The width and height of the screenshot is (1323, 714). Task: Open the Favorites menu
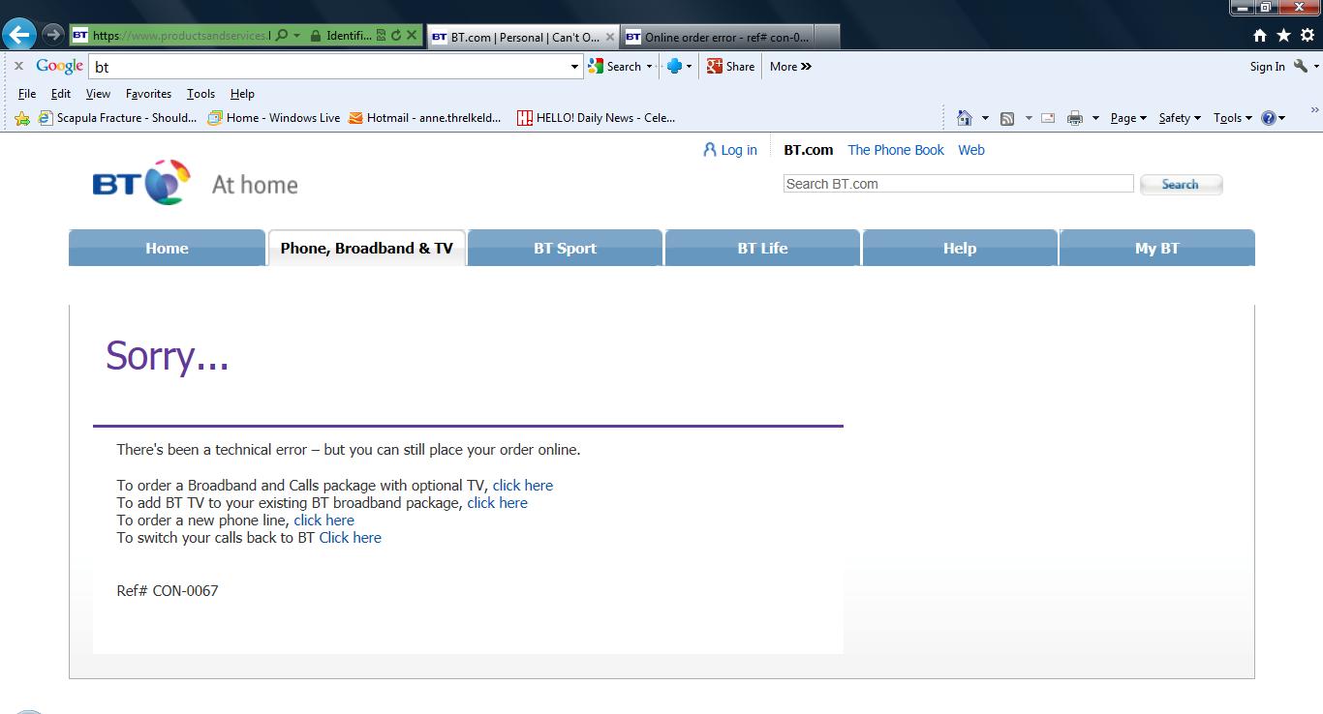148,94
